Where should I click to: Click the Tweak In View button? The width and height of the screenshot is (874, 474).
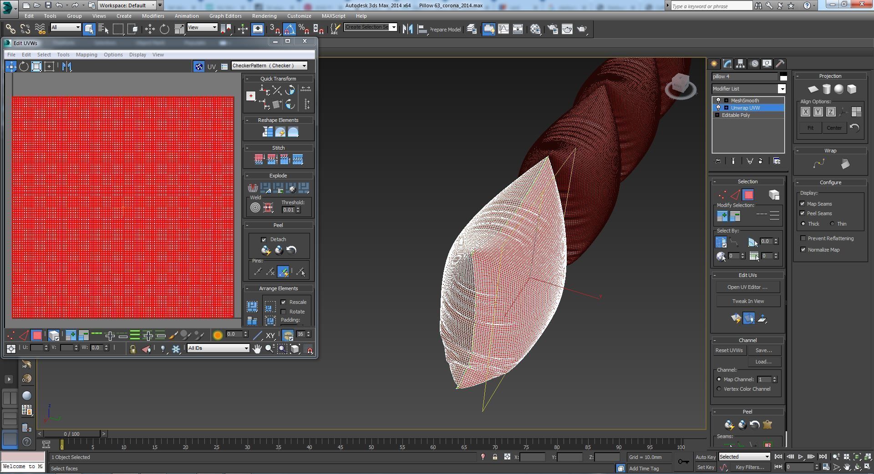click(x=748, y=302)
